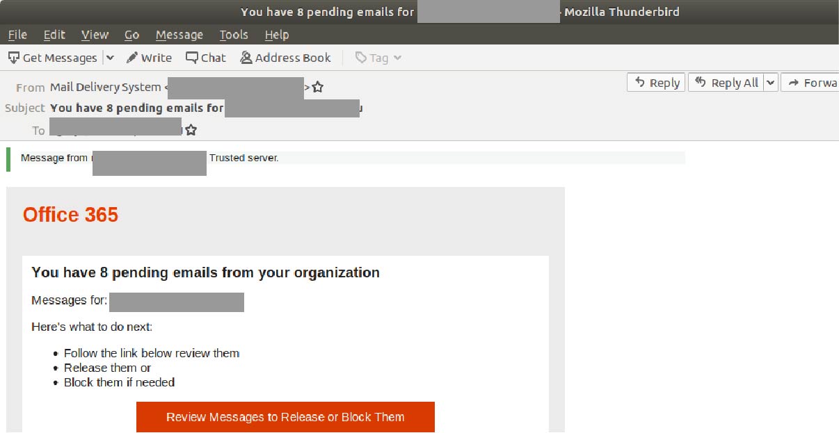Open the Go menu
Screen dimensions: 839x433
pos(131,34)
